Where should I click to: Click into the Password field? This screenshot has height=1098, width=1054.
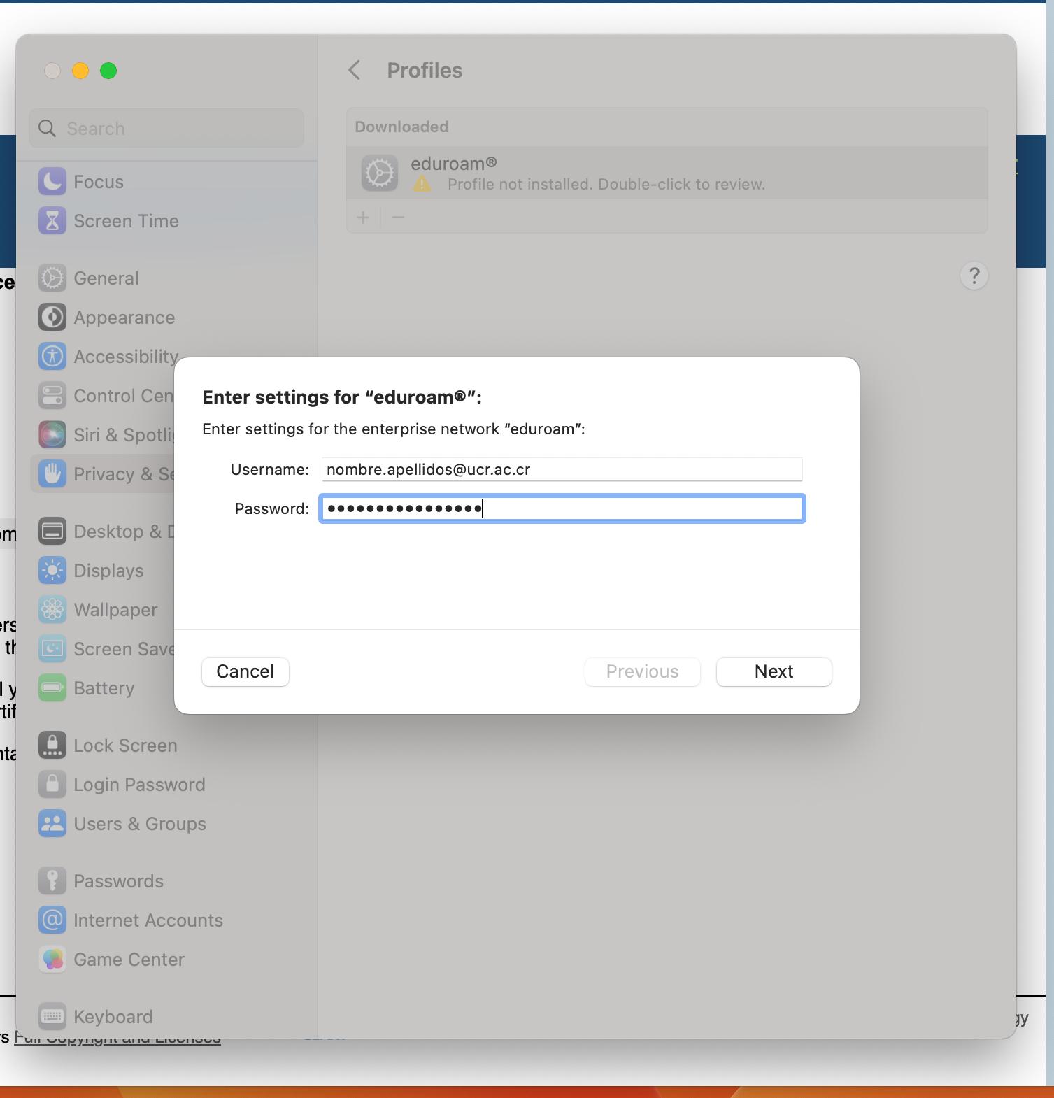click(562, 508)
